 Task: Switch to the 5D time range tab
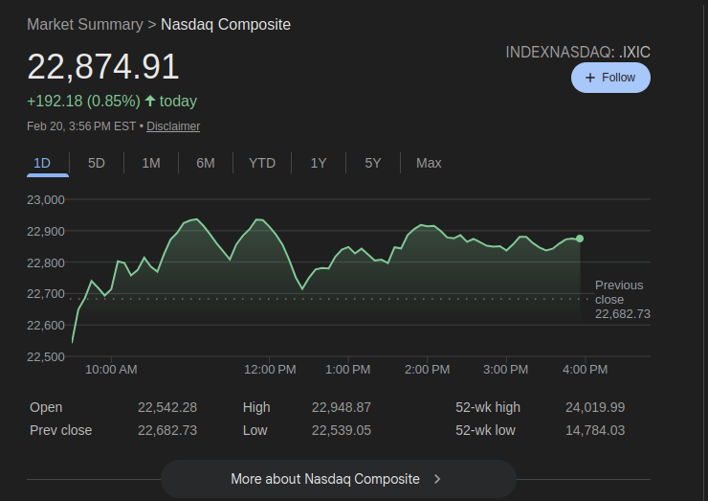pos(97,163)
